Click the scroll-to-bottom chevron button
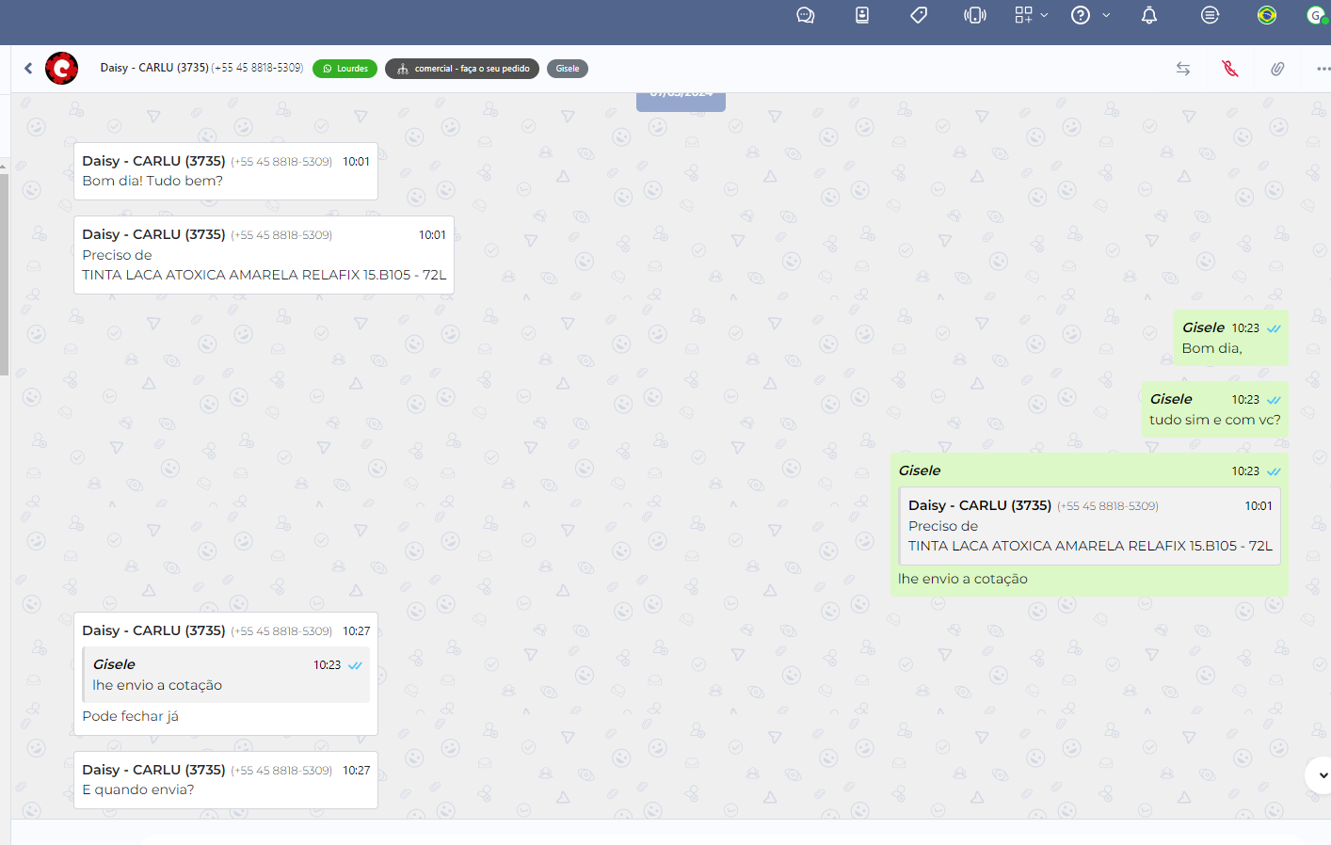Image resolution: width=1331 pixels, height=845 pixels. [1323, 775]
